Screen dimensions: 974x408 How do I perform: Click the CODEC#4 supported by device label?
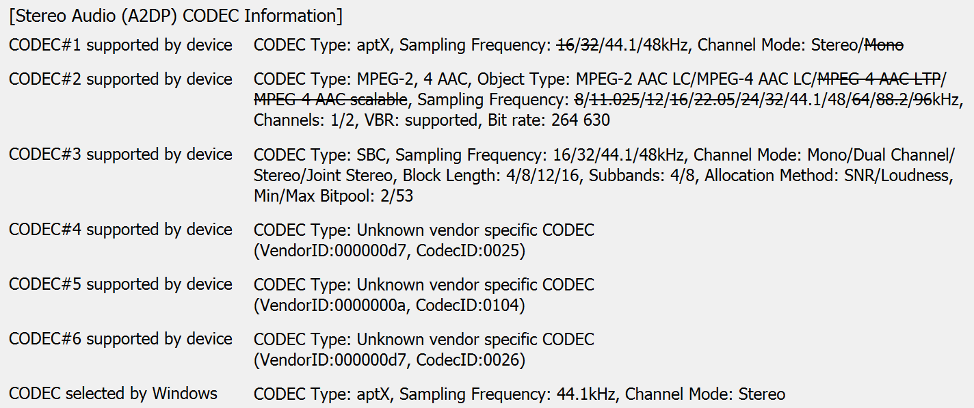tap(120, 230)
